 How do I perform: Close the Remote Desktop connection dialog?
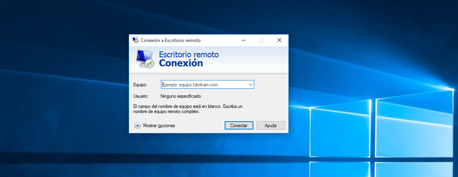(x=279, y=40)
